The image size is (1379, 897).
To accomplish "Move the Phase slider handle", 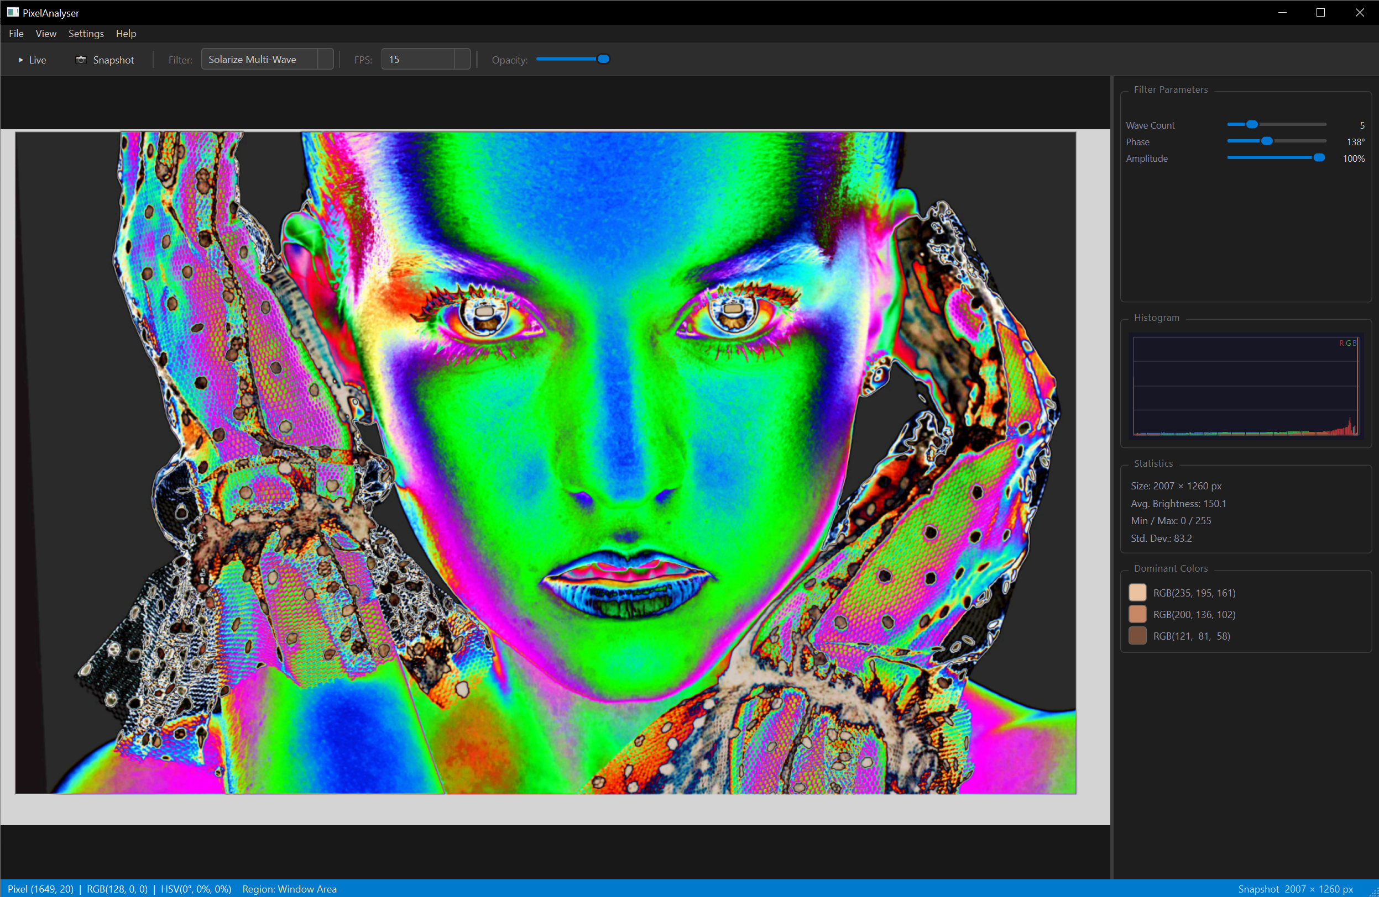I will [x=1268, y=141].
